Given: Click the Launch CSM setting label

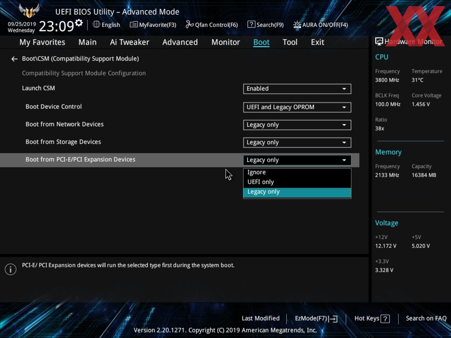Looking at the screenshot, I should click(38, 88).
